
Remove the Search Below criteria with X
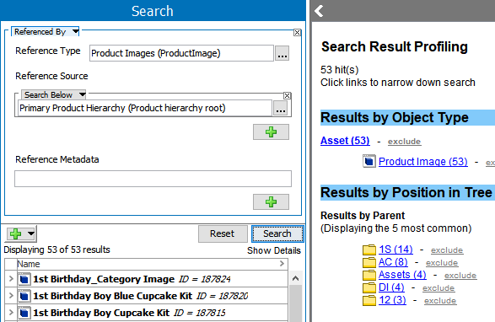[x=287, y=95]
